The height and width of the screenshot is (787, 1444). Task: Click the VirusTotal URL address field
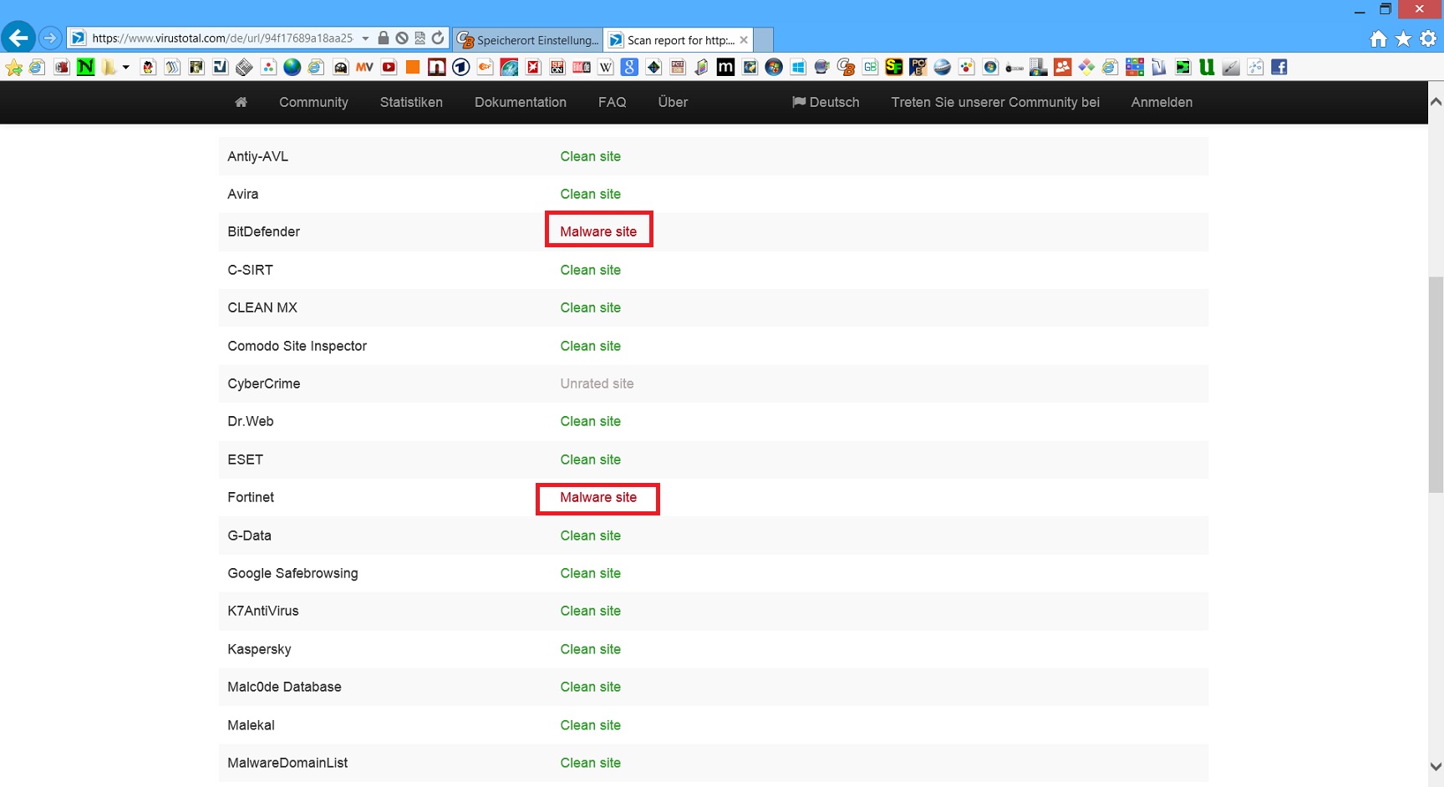pyautogui.click(x=222, y=38)
